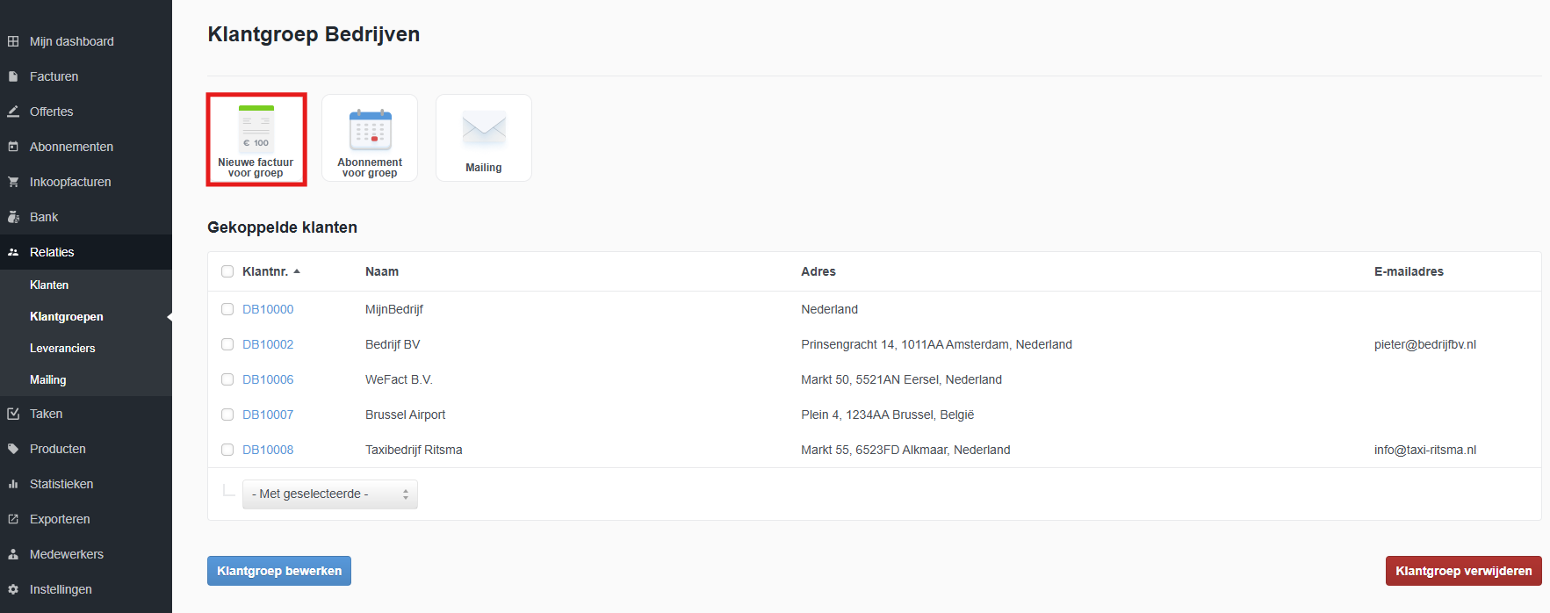
Task: Open customer link DB10008
Action: [268, 450]
